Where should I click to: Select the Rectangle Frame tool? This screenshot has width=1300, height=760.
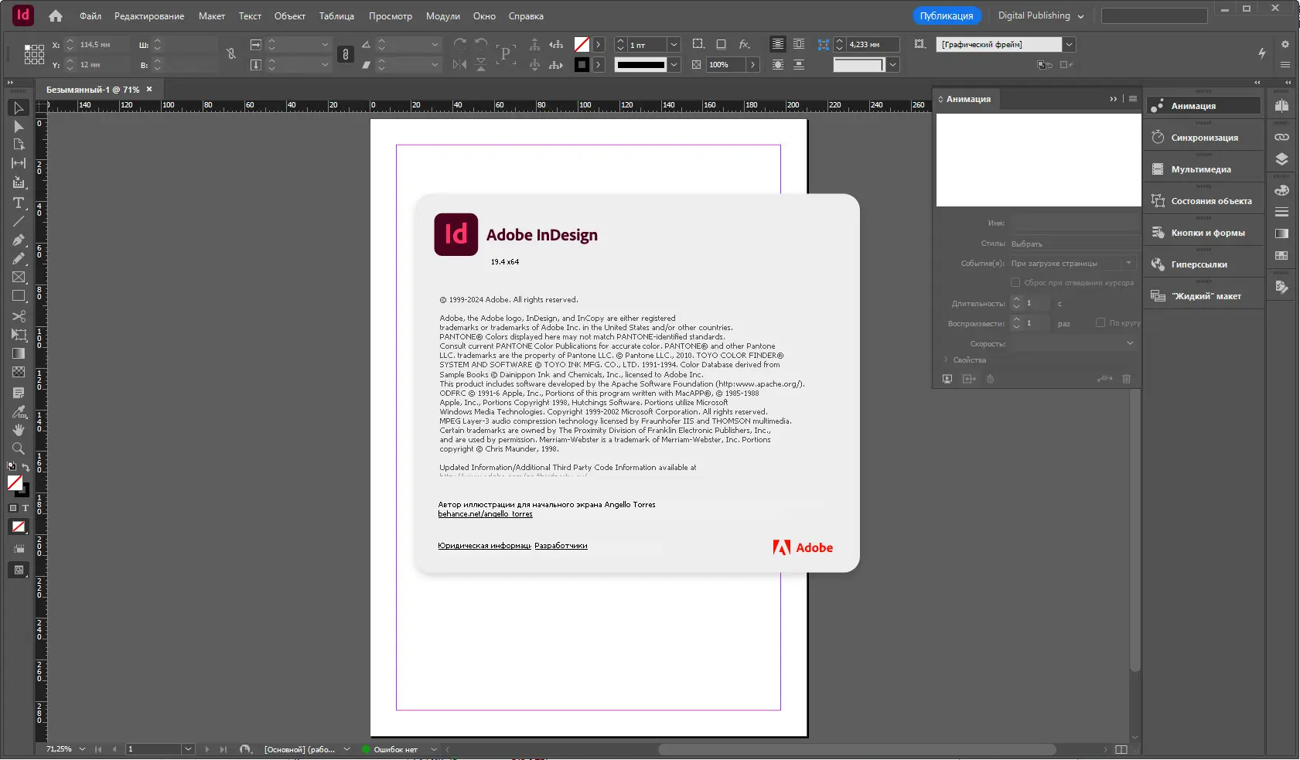18,278
